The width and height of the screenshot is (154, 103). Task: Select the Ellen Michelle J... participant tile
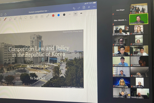(x=121, y=20)
